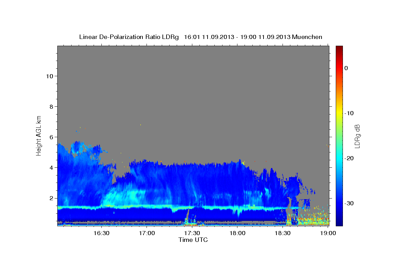Screen dimensions: 407x271
Task: Click the 'Muenchen' location label
Action: pos(307,37)
